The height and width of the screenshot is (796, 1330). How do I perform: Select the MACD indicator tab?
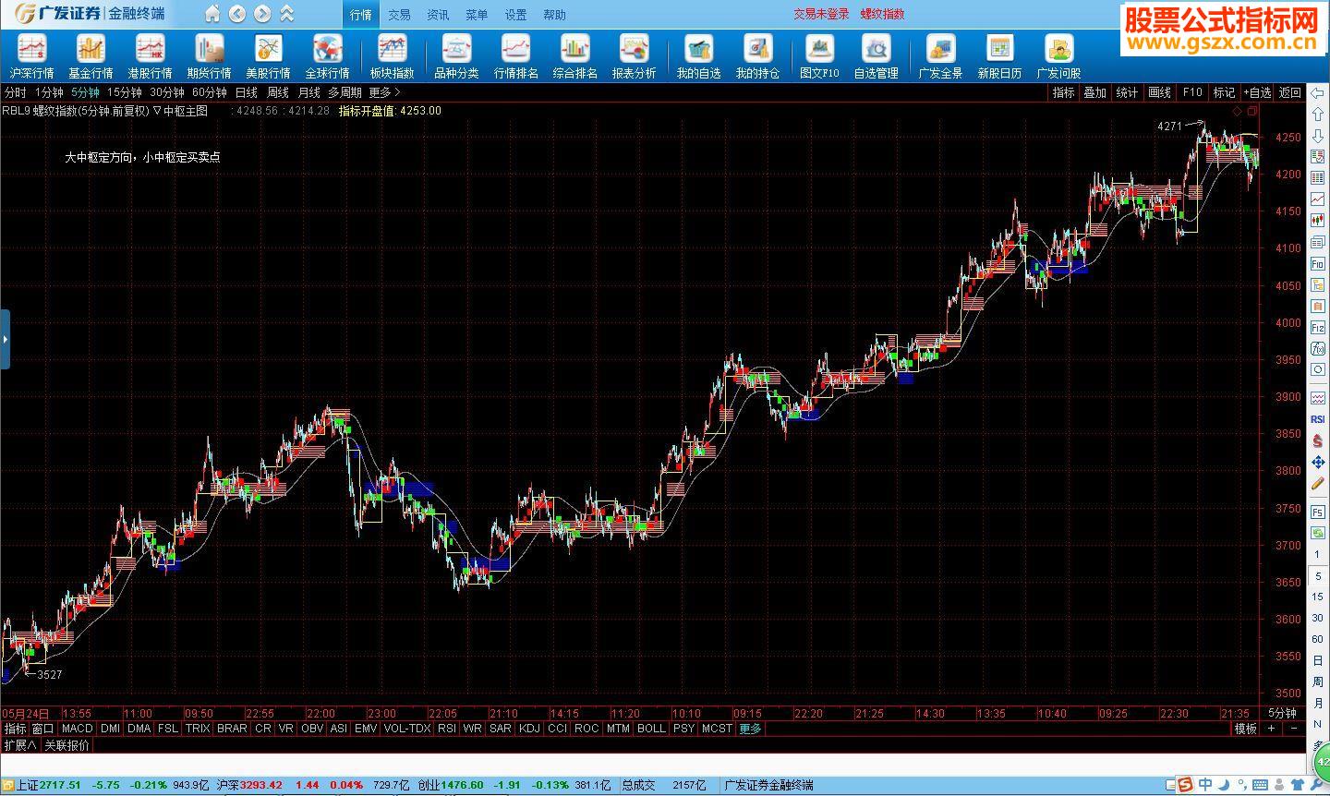[x=78, y=729]
